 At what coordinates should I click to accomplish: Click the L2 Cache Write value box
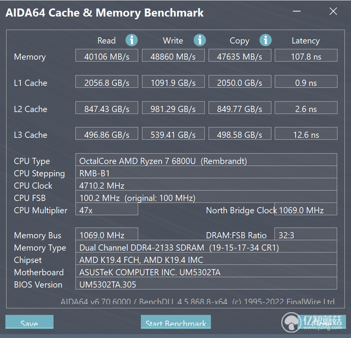173,108
